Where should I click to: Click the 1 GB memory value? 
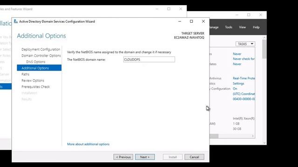coord(236,124)
